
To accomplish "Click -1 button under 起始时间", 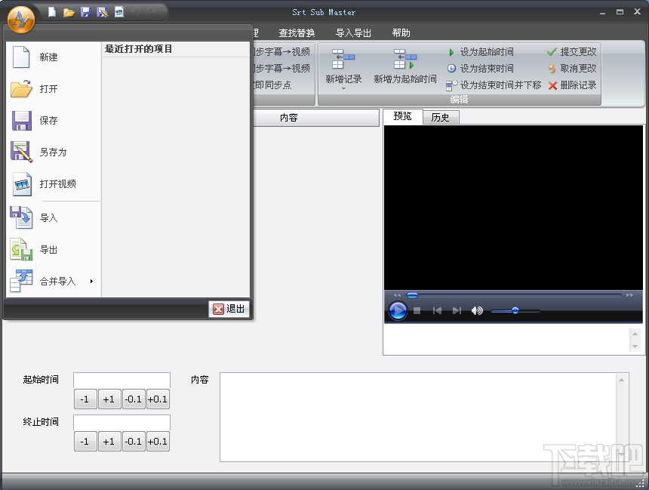I will click(85, 399).
